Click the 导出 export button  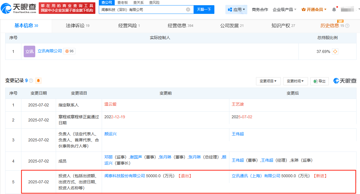(x=320, y=81)
